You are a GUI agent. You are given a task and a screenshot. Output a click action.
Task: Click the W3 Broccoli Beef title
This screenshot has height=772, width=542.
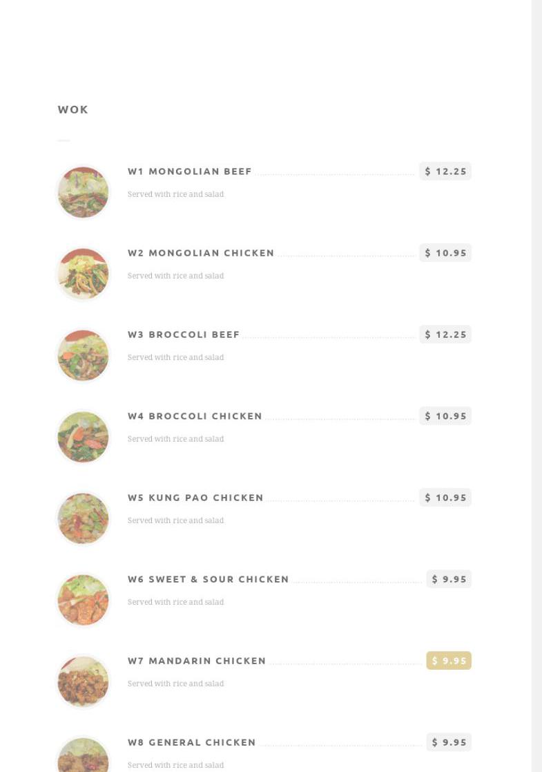coord(184,335)
